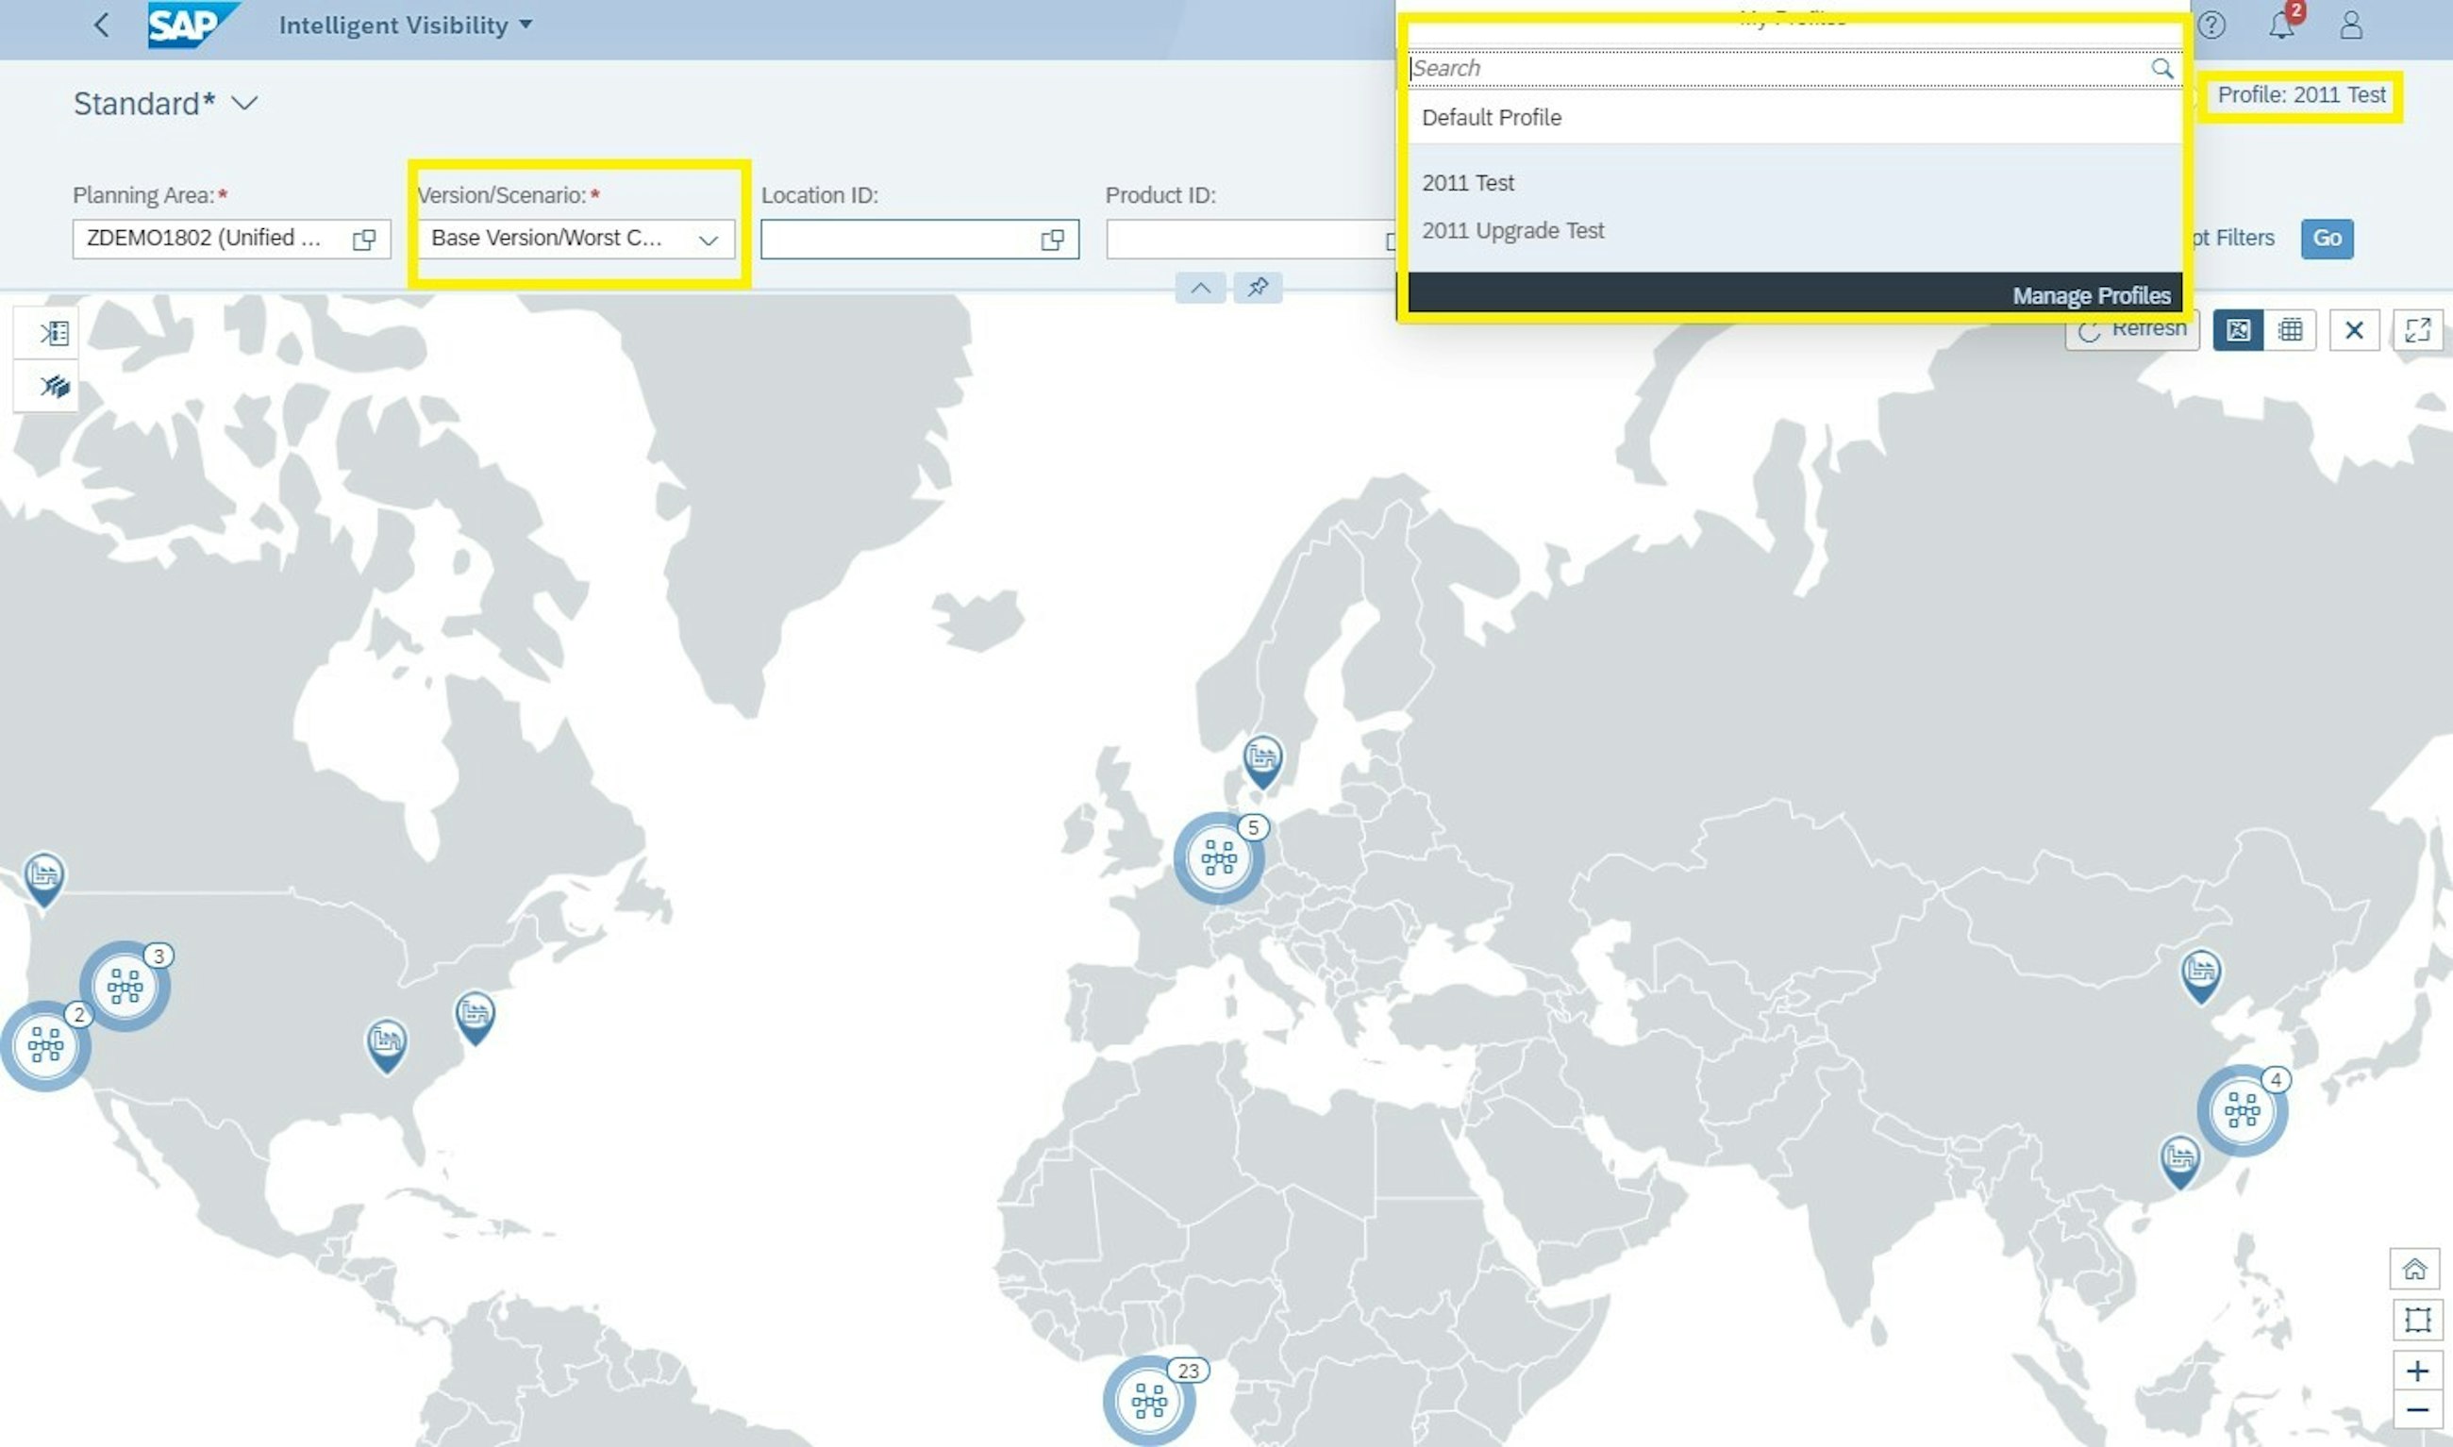The width and height of the screenshot is (2453, 1447).
Task: Choose Default Profile from list
Action: coord(1491,118)
